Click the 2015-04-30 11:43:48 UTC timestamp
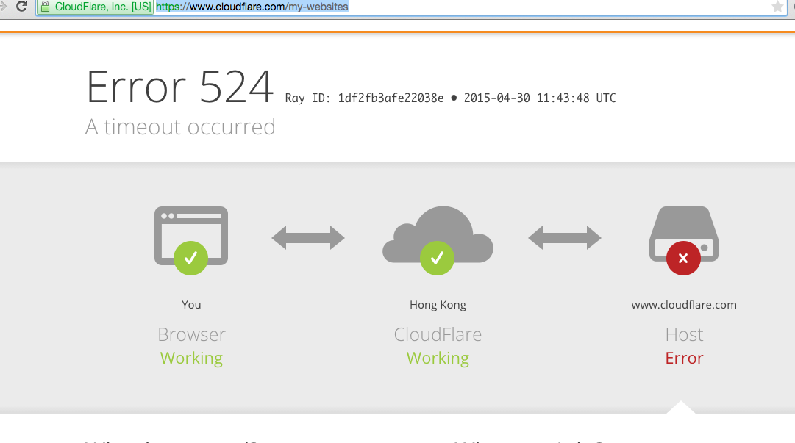Viewport: 795px width, 443px height. (x=540, y=98)
